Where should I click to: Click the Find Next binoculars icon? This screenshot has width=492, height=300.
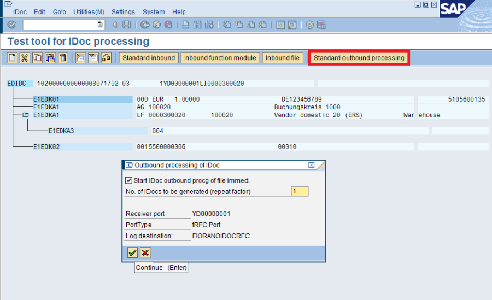209,25
